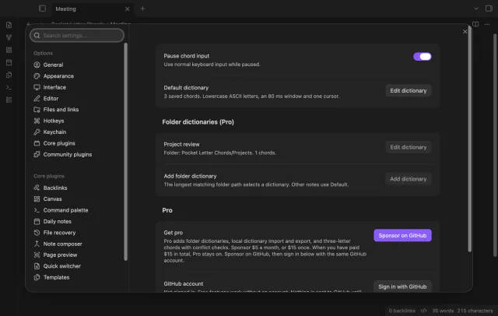Open more options three-dots menu
This screenshot has height=316, width=498.
pos(487,24)
